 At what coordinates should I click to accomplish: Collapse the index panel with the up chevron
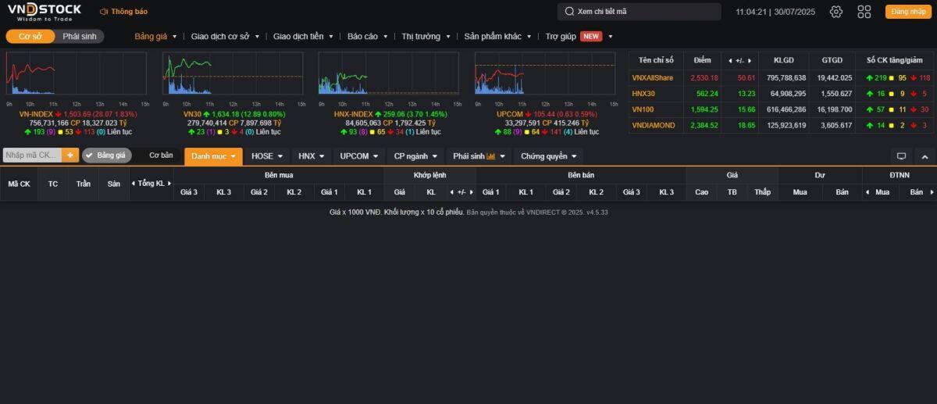(925, 156)
